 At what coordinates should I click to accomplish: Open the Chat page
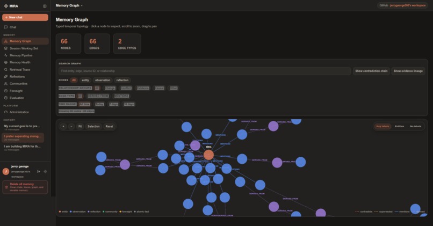coord(25,27)
